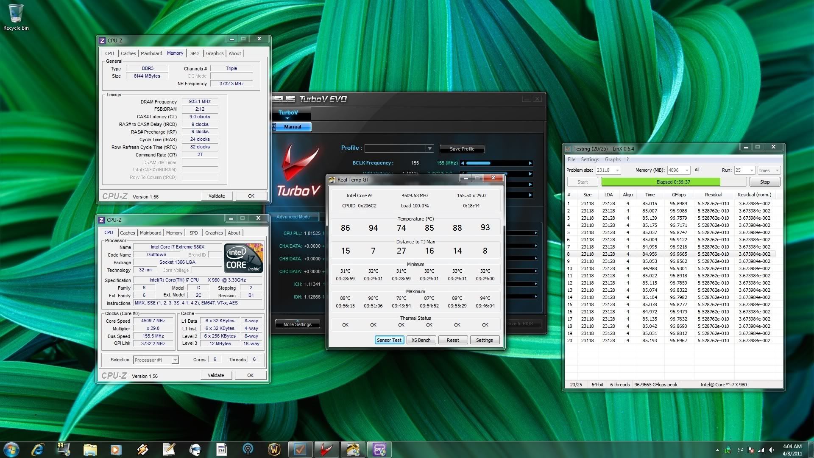Open the volume speaker tray icon

pos(771,450)
